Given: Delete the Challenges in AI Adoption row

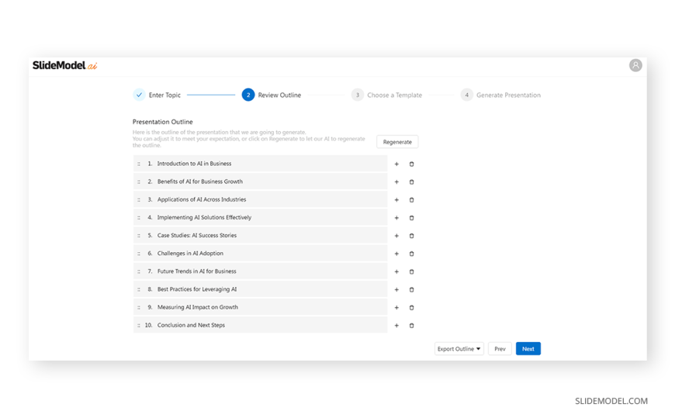Looking at the screenshot, I should [411, 254].
